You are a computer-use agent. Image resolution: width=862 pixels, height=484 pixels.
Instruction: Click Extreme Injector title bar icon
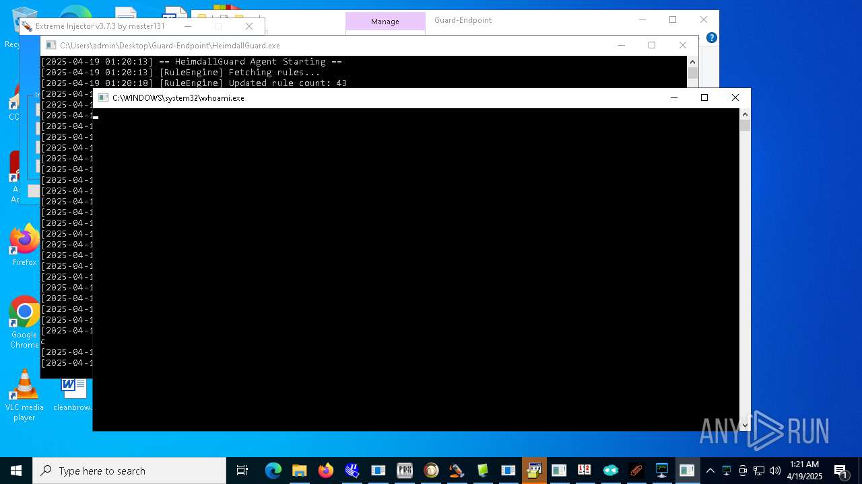coord(26,26)
